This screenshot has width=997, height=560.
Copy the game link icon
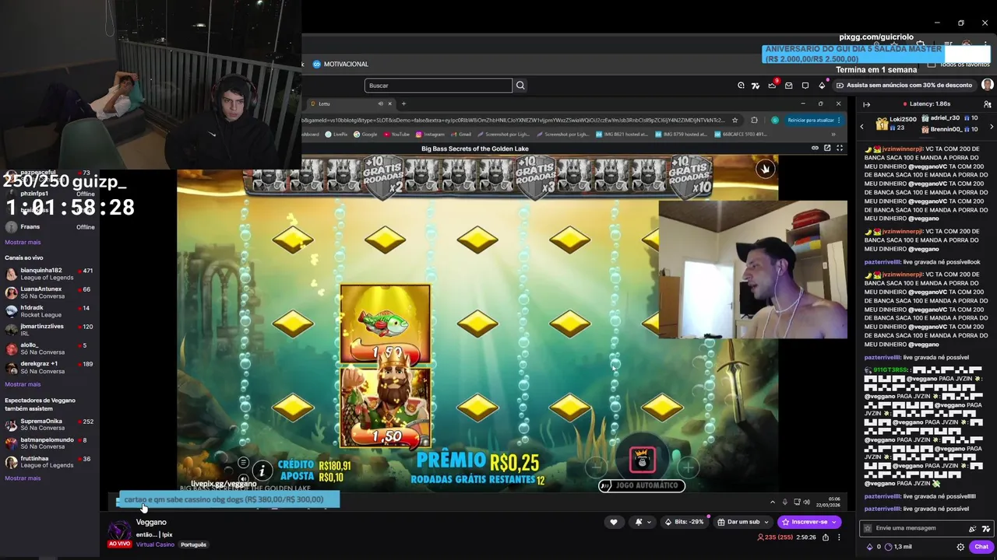point(815,148)
